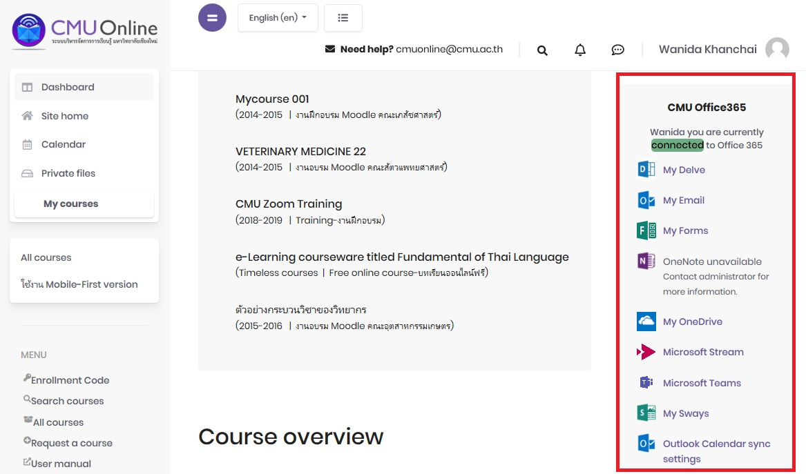Click the Microsoft Stream icon
The width and height of the screenshot is (806, 474).
coord(646,352)
